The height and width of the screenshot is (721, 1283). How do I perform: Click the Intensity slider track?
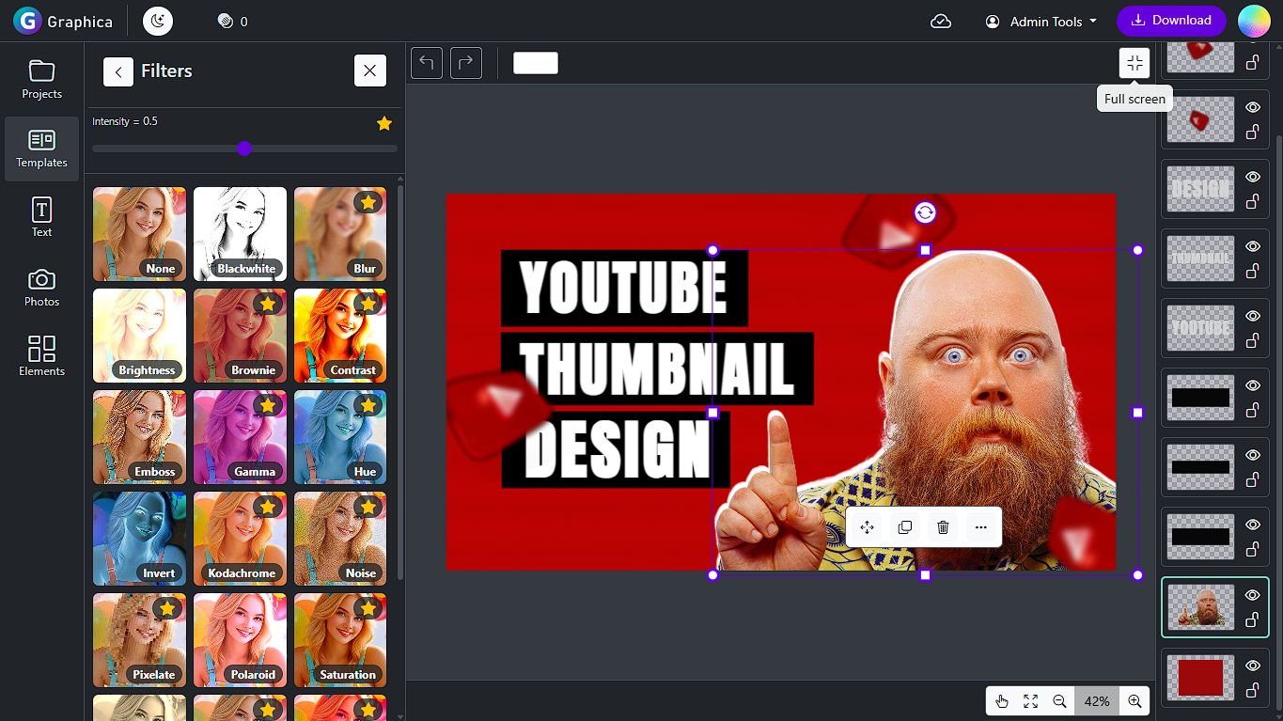coord(244,149)
